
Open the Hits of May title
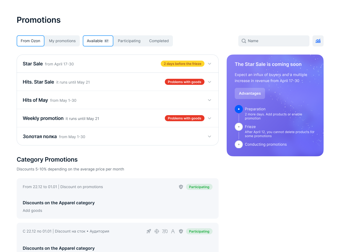(x=35, y=100)
